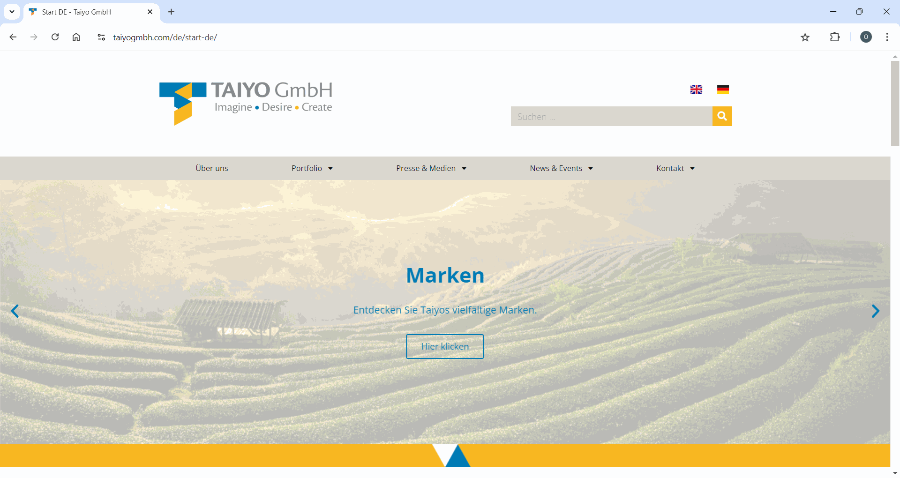The width and height of the screenshot is (900, 478).
Task: Bookmark this page with the star icon
Action: (x=805, y=37)
